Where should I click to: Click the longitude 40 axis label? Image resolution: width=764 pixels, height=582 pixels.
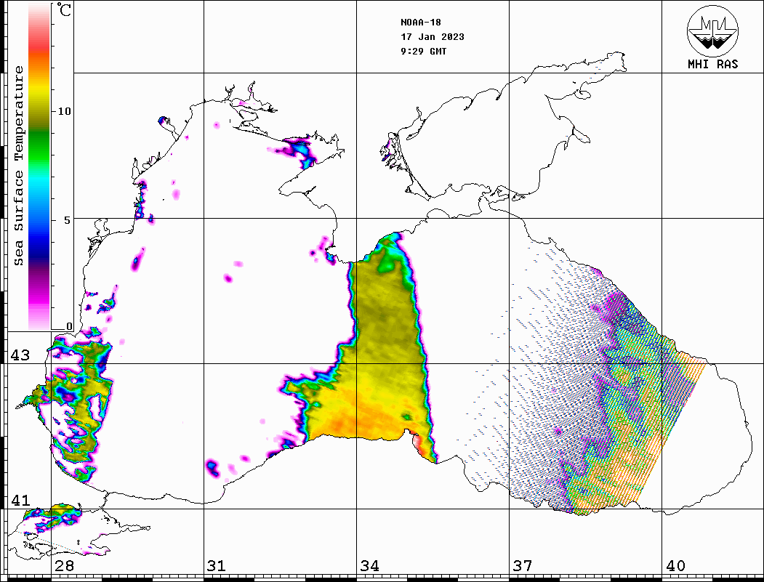(x=675, y=565)
